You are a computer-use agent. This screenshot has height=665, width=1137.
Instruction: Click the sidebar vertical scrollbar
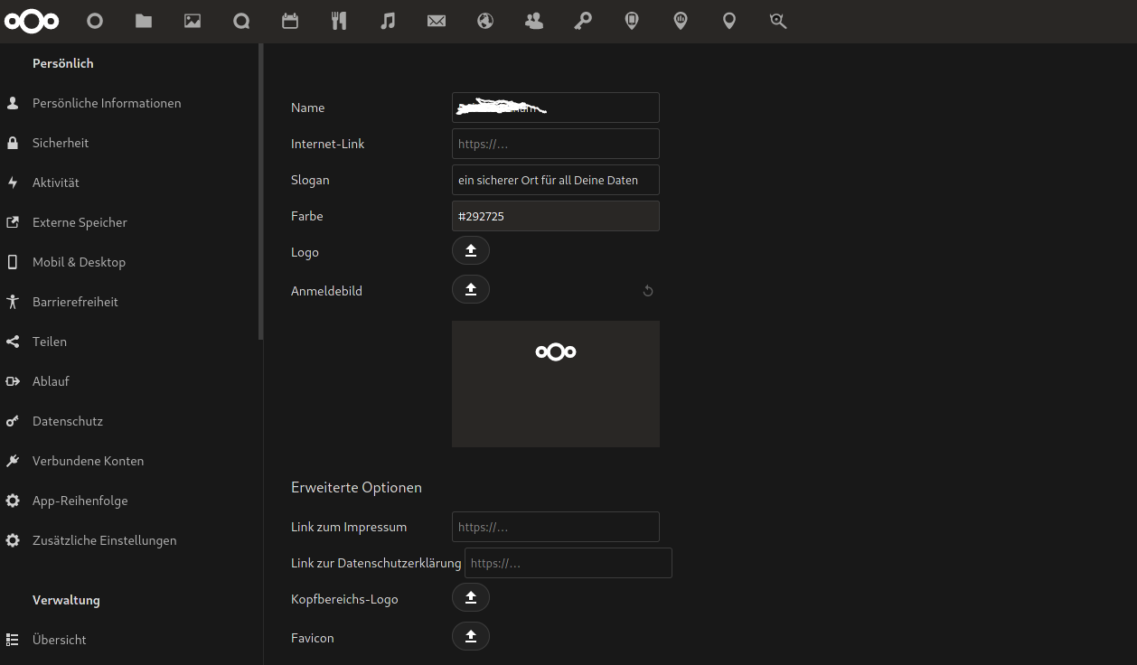[261, 192]
